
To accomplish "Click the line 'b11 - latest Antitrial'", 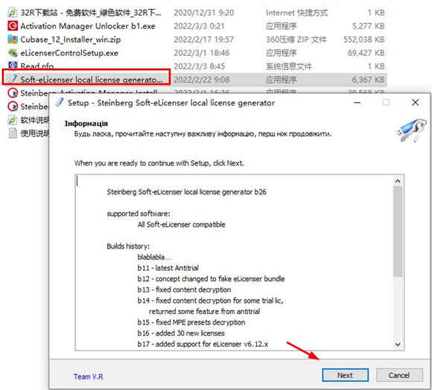I will (168, 268).
